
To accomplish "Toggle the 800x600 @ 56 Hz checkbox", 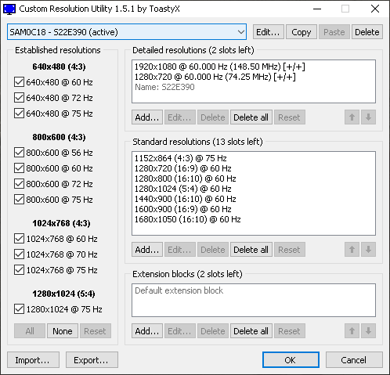I will pyautogui.click(x=19, y=153).
